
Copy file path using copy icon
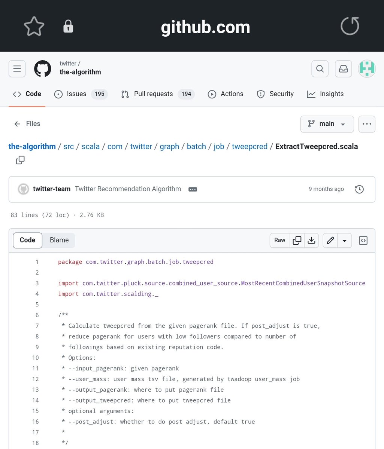pos(20,160)
